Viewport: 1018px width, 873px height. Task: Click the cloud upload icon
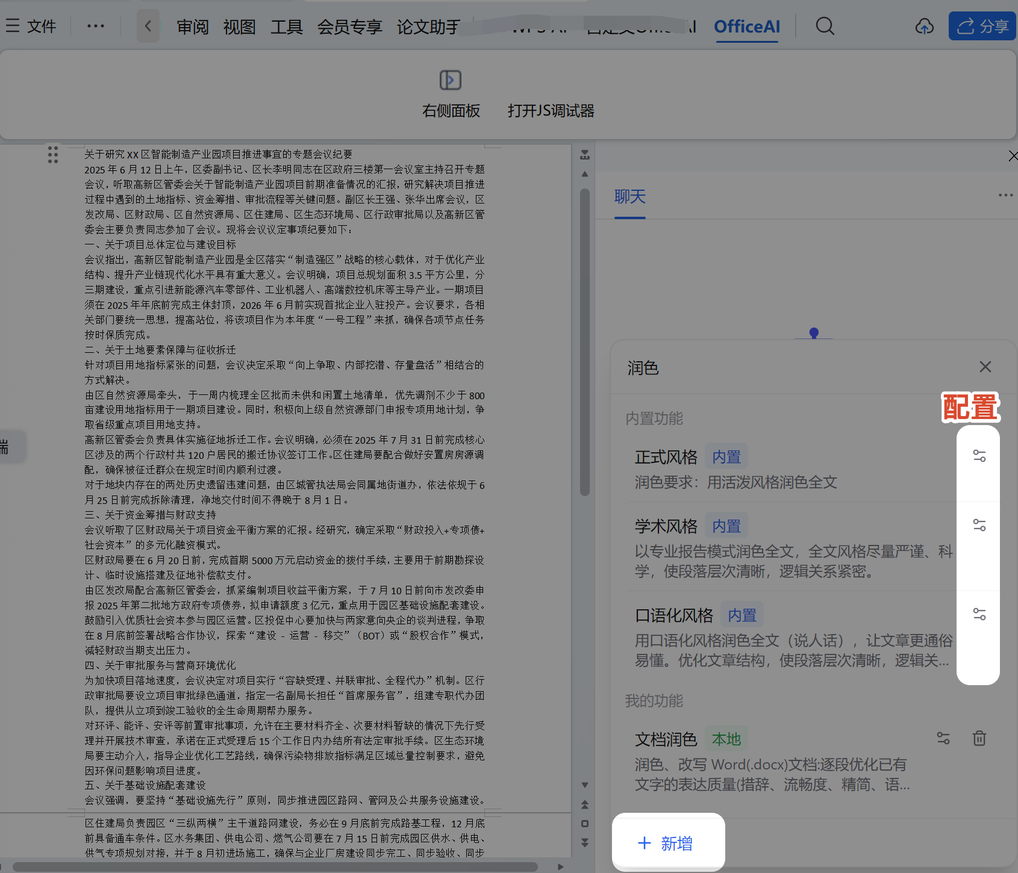click(924, 26)
